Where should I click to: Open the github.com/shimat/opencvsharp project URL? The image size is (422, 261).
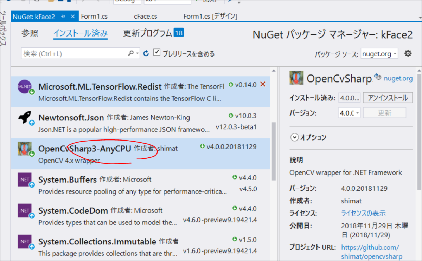pos(372,252)
